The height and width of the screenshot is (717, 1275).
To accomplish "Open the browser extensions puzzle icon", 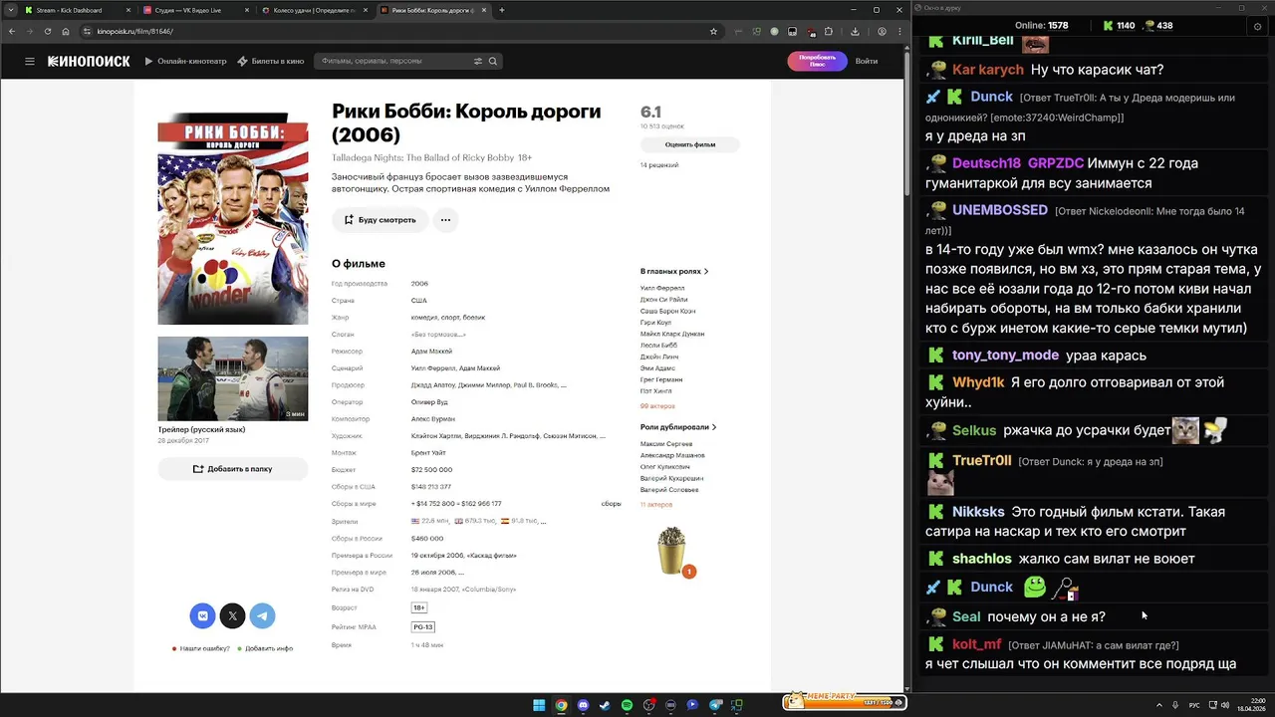I will pyautogui.click(x=828, y=31).
